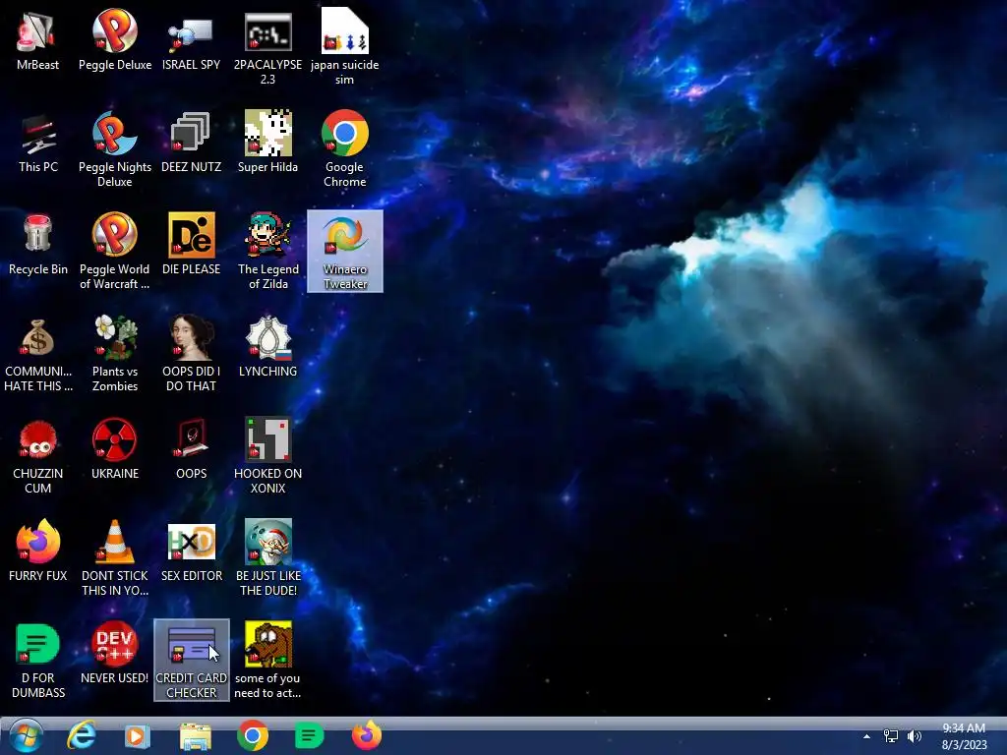Open the network status tray icon

pos(891,736)
